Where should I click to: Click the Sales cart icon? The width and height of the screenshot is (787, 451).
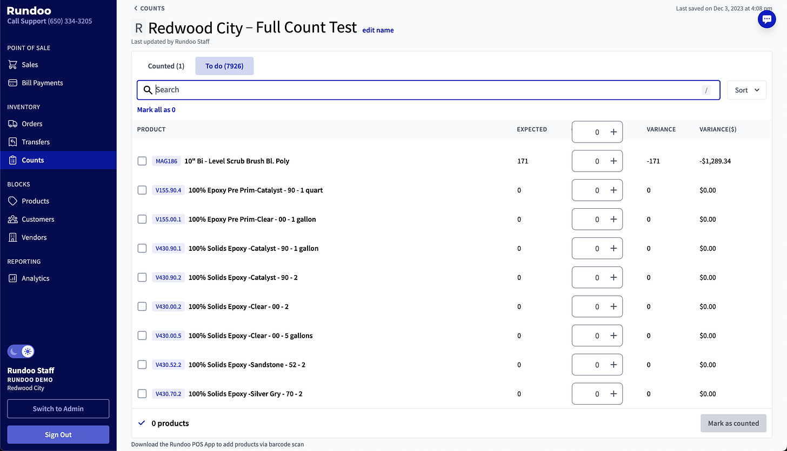click(x=12, y=65)
